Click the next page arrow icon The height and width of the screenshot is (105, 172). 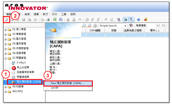click(x=164, y=26)
